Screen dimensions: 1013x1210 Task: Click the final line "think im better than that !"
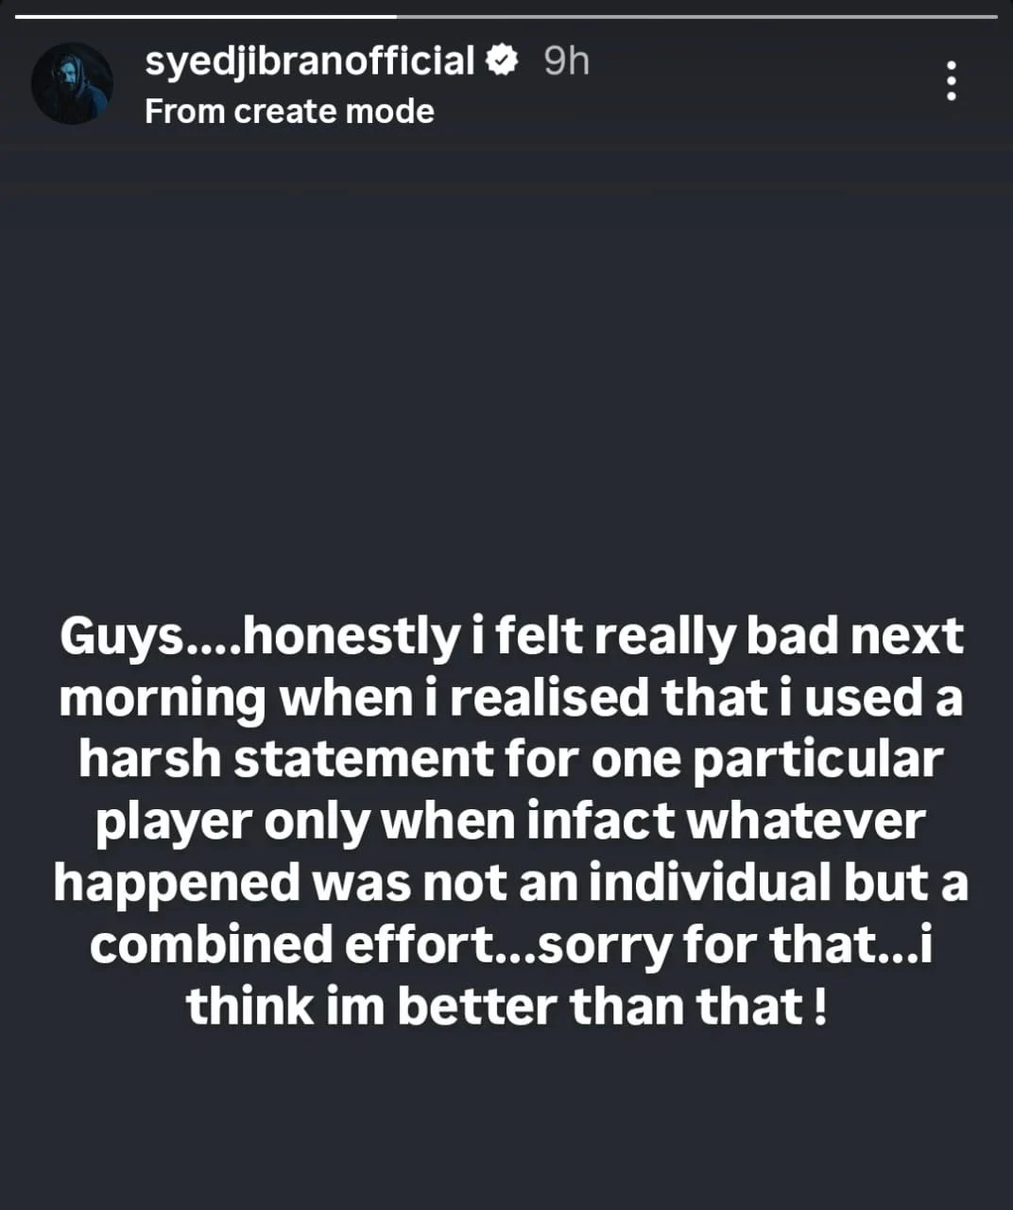pos(506,1005)
